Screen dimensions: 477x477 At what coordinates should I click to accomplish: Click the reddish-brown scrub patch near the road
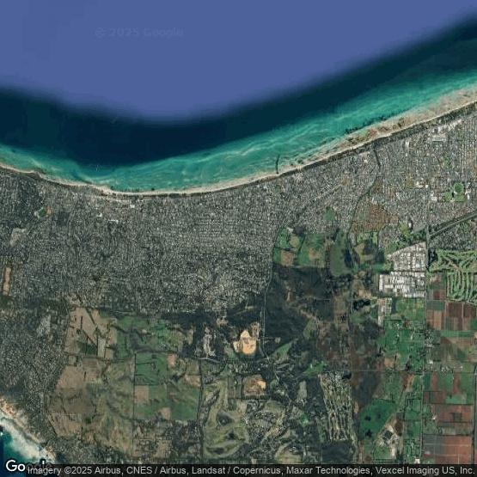[x=375, y=217]
